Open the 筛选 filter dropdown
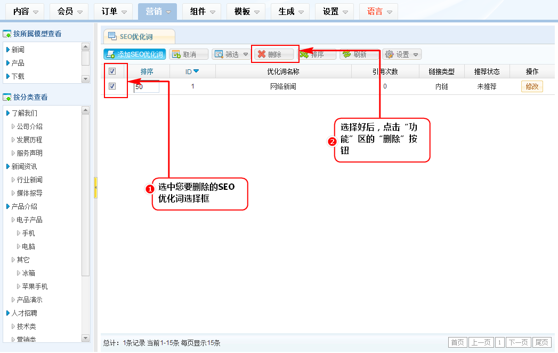The width and height of the screenshot is (558, 353). coord(231,54)
